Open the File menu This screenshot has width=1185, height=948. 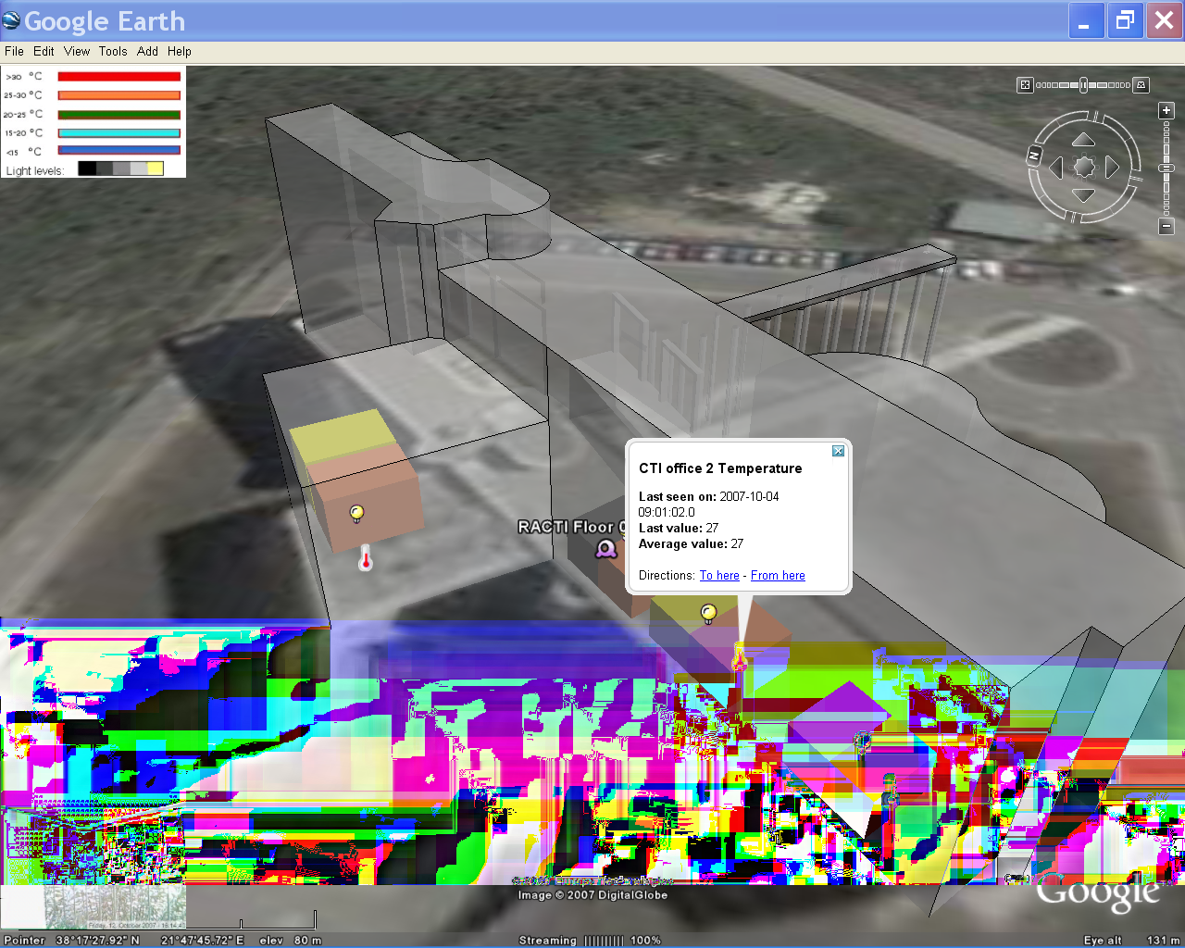pyautogui.click(x=14, y=52)
